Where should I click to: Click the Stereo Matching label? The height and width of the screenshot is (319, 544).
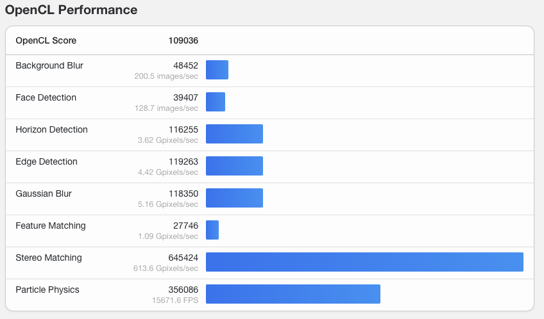pyautogui.click(x=49, y=258)
